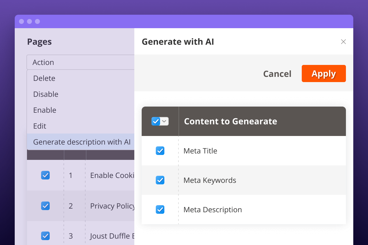
Task: Disable Meta Description generation
Action: [160, 209]
